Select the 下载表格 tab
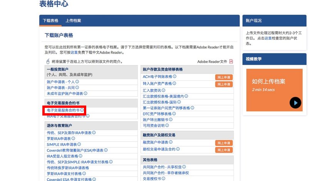This screenshot has width=333, height=181. coord(50,20)
